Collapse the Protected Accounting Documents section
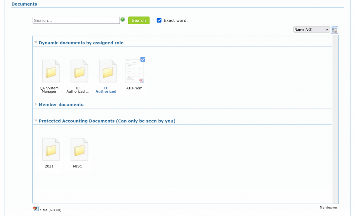 36,121
